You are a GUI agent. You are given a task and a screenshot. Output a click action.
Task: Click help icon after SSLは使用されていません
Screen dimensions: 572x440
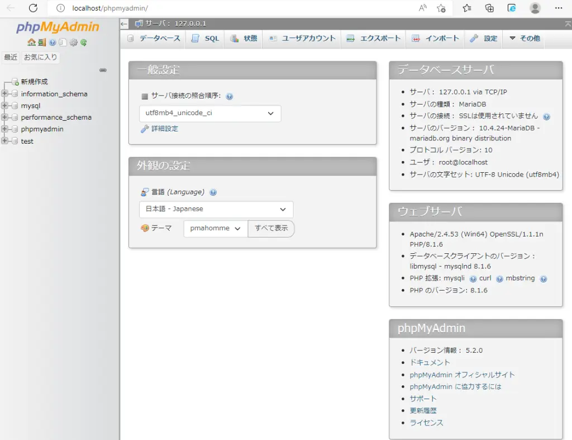coord(546,117)
